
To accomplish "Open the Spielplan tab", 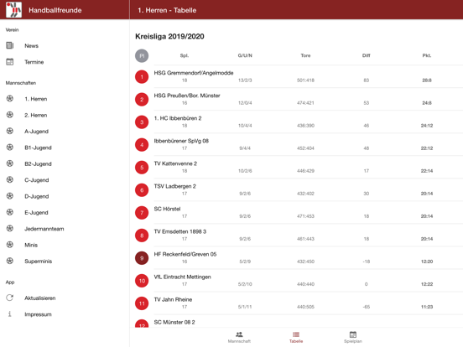I will tap(353, 337).
